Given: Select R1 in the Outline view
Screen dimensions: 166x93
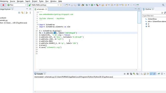Looking at the screenshot, I should pos(149,26).
